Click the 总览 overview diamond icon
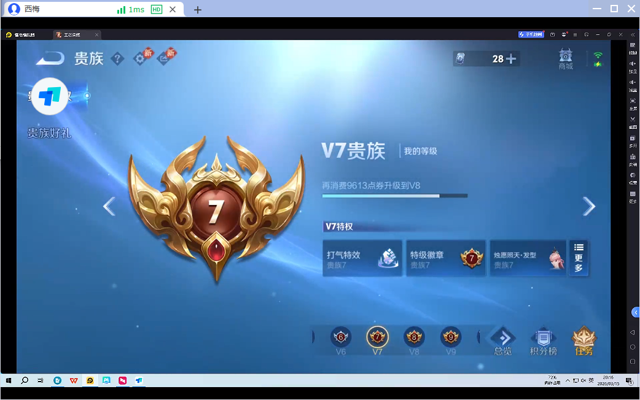640x400 pixels. pos(502,337)
